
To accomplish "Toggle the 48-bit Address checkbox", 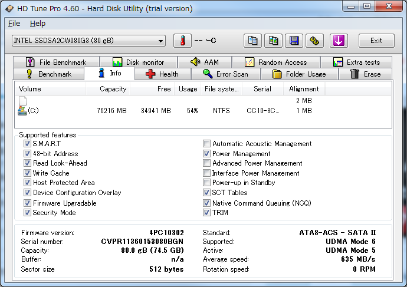I will pyautogui.click(x=27, y=153).
